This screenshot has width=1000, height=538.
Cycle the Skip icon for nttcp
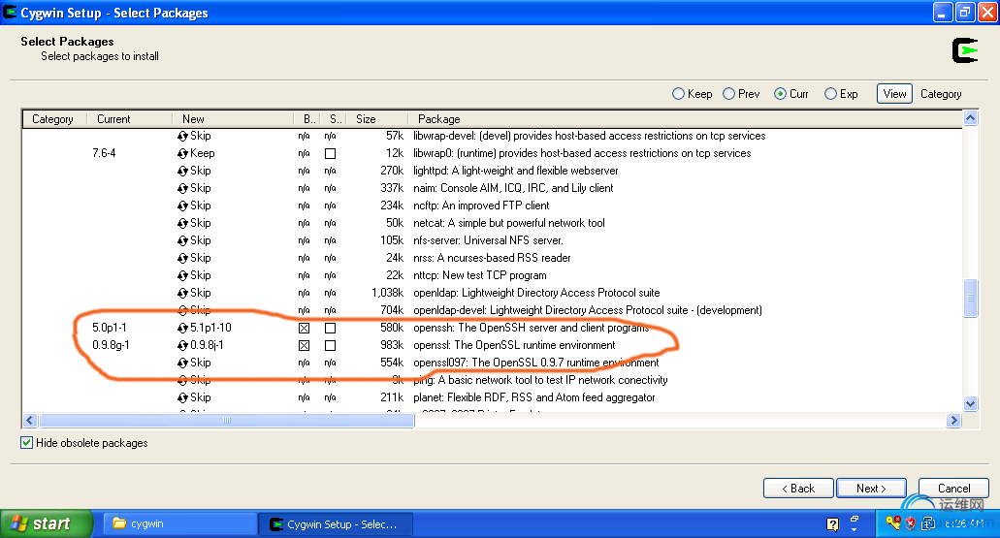pyautogui.click(x=182, y=275)
